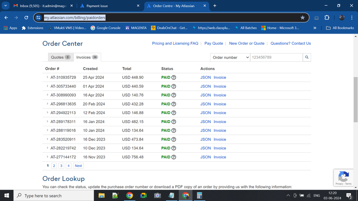Open New Order or Quote link
The width and height of the screenshot is (358, 201).
point(247,43)
